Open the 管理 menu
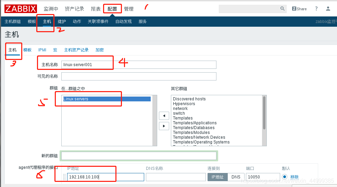The image size is (337, 187). coord(129,9)
